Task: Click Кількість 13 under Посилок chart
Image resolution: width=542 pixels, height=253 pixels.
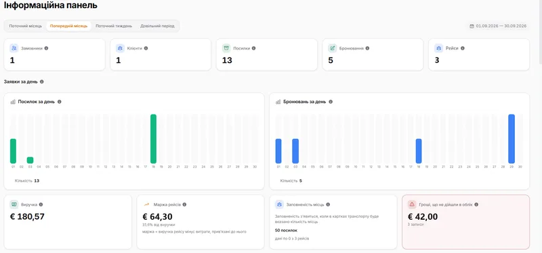Action: pos(27,180)
